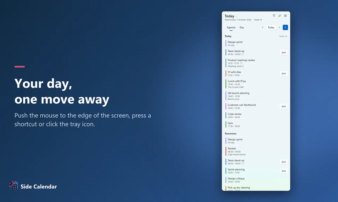Open the Product roadmap review event
The width and height of the screenshot is (338, 202).
[256, 63]
